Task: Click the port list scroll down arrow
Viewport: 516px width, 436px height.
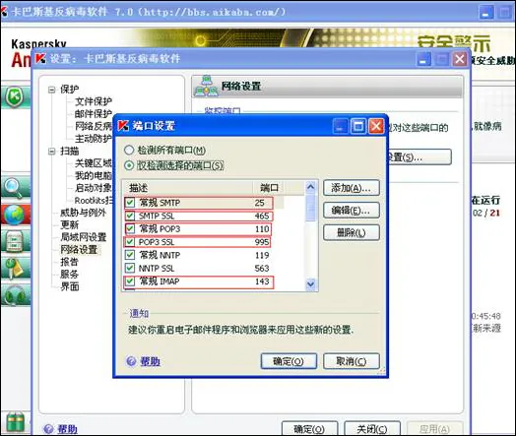Action: [x=310, y=283]
